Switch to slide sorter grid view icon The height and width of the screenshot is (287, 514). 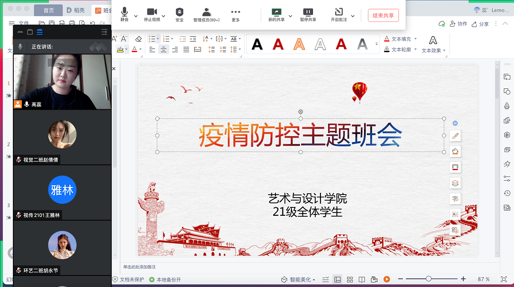click(x=350, y=279)
